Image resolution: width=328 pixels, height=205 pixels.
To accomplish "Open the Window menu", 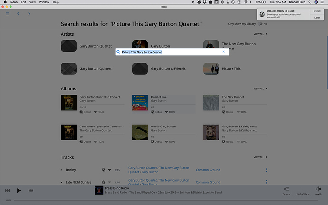I will click(44, 2).
